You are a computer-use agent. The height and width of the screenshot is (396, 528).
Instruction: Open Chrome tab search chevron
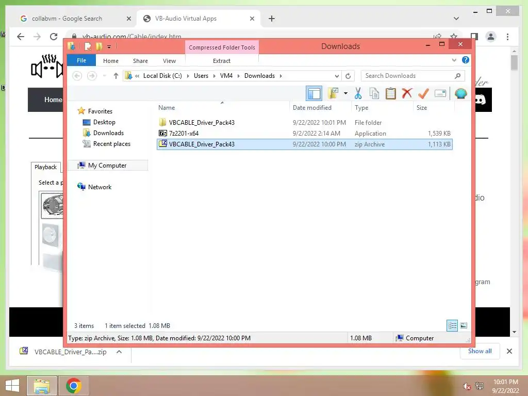(456, 19)
